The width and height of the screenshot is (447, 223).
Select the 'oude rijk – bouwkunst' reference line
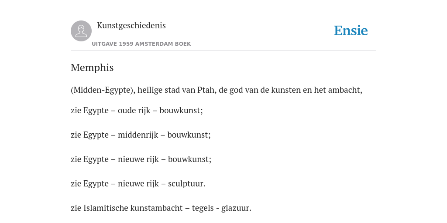(137, 110)
